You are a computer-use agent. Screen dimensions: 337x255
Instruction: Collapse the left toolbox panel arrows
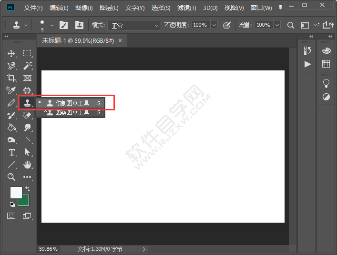7,37
